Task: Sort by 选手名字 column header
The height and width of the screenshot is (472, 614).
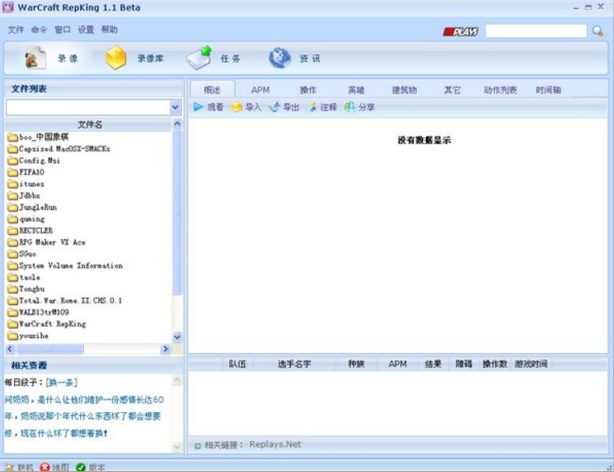Action: 294,364
